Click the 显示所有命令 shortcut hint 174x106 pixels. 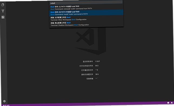tap(91, 61)
